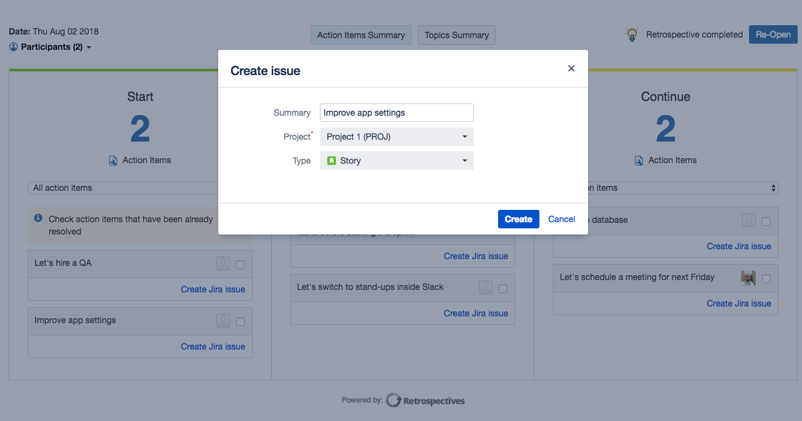Check the Slack stand-ups item checkbox
This screenshot has height=421, width=802.
click(503, 289)
